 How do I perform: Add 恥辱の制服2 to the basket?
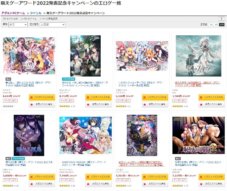click(211, 177)
